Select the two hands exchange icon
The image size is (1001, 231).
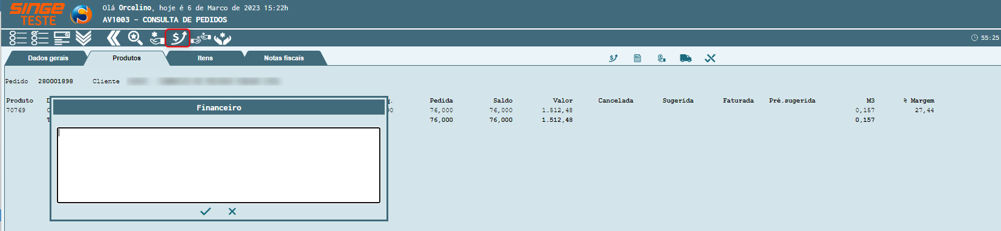(x=201, y=38)
